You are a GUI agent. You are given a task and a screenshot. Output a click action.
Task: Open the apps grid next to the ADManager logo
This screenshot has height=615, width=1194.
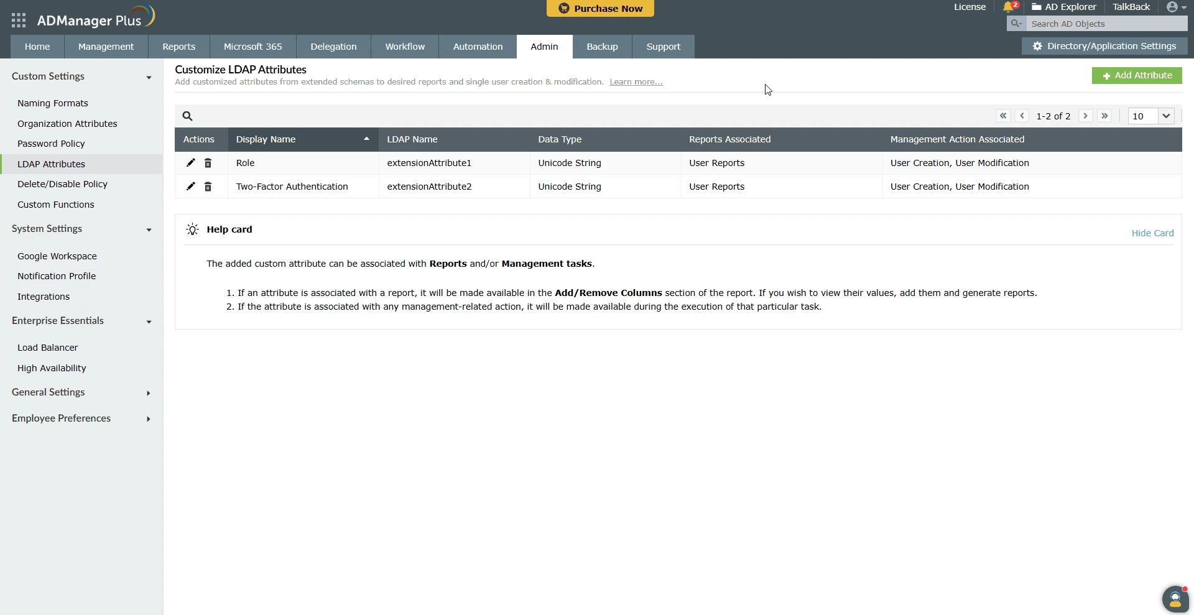[18, 19]
